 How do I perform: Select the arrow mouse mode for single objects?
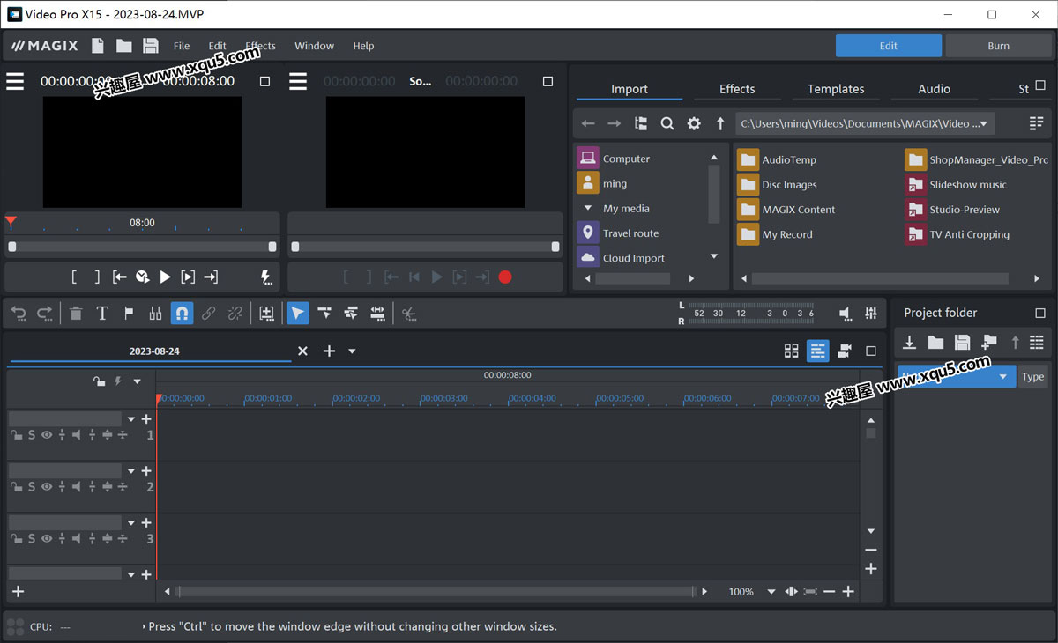(x=298, y=313)
